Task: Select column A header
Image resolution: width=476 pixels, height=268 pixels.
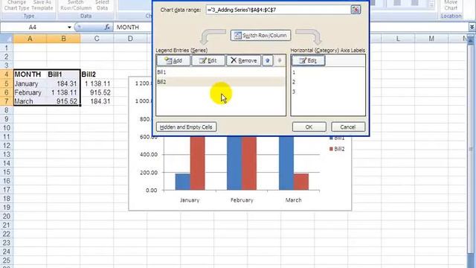Action: (30, 39)
